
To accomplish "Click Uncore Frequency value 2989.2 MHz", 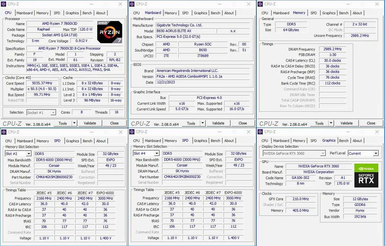I will tap(360, 35).
